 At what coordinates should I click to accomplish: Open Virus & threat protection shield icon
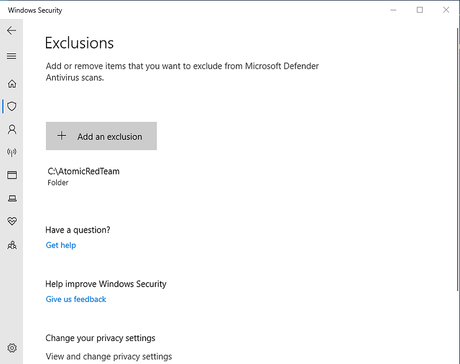tap(11, 106)
